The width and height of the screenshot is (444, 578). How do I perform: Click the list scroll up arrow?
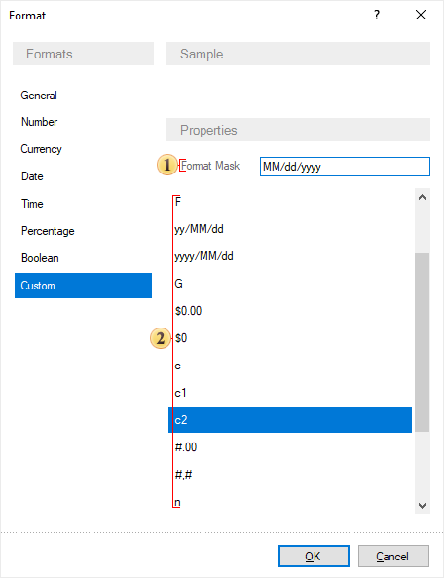(423, 198)
